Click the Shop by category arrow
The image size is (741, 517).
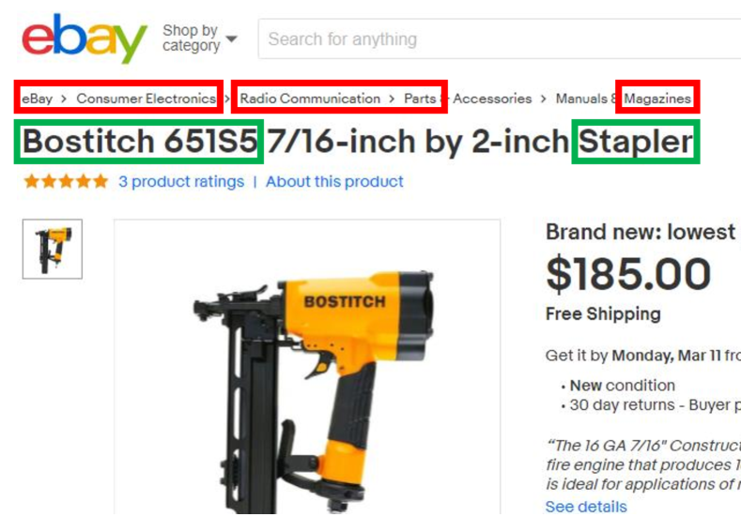[231, 38]
